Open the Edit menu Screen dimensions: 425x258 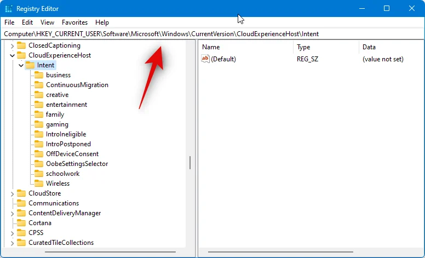pos(27,22)
